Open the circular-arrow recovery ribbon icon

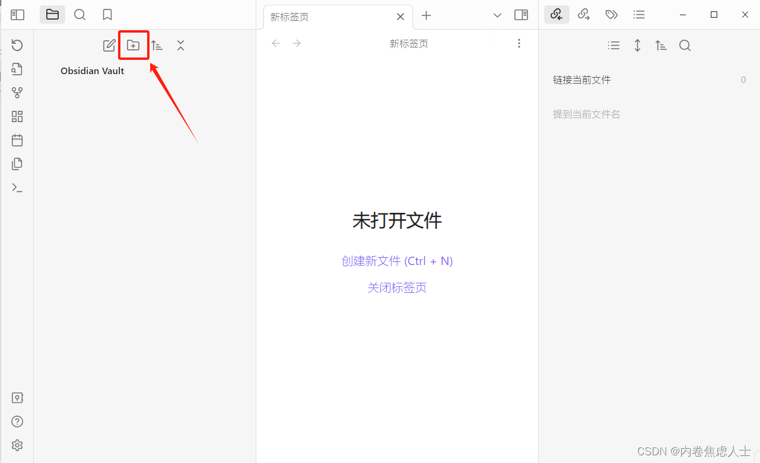pos(17,45)
